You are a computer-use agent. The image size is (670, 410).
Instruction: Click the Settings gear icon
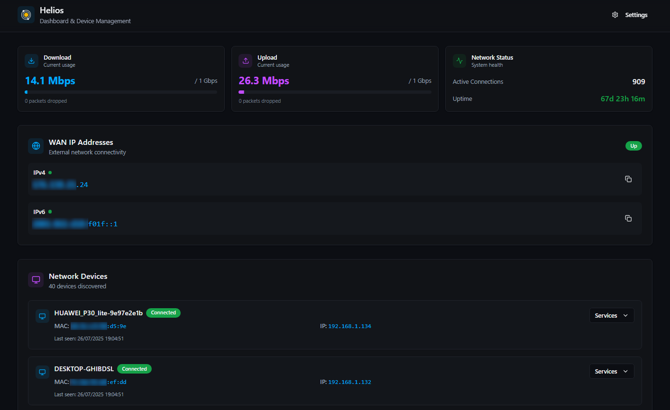(615, 15)
